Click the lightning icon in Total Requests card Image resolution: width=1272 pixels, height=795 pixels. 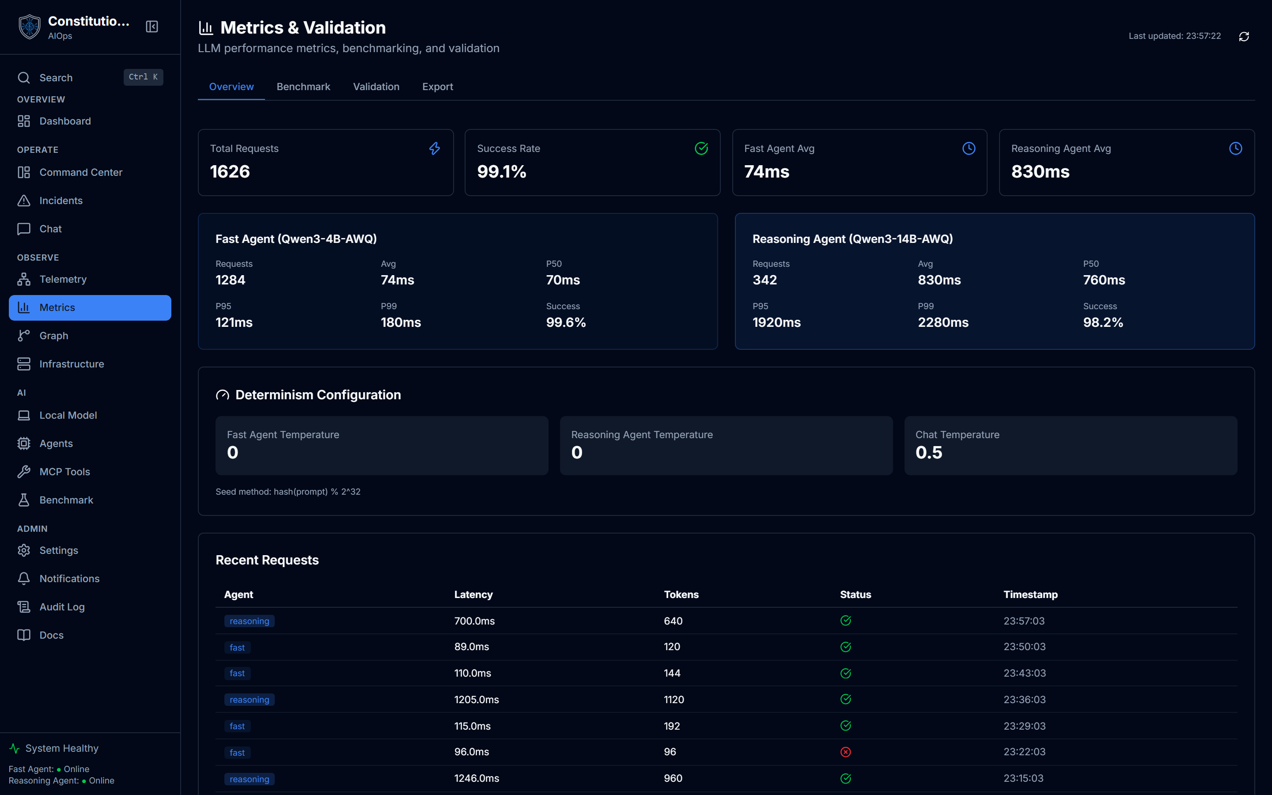pyautogui.click(x=435, y=149)
